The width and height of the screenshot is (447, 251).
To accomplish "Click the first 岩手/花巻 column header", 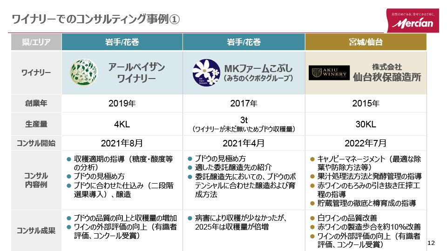I will (122, 42).
